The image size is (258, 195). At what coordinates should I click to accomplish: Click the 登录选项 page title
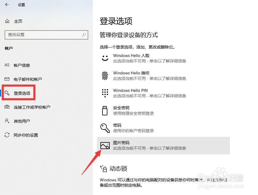[116, 21]
